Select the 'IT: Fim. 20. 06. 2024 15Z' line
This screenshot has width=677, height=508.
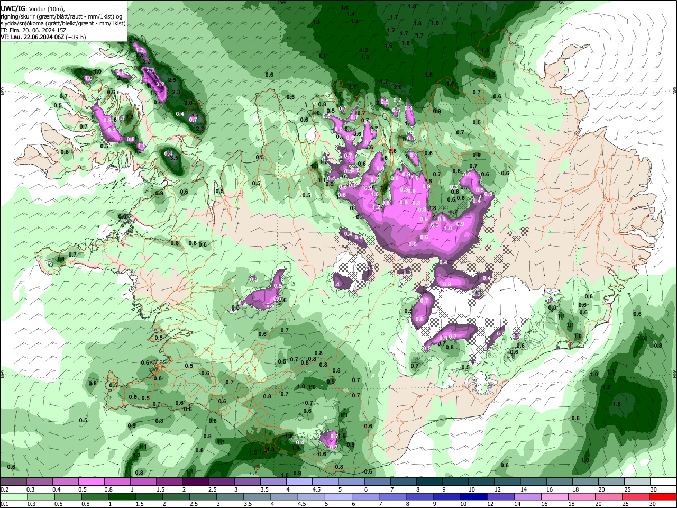(x=33, y=30)
